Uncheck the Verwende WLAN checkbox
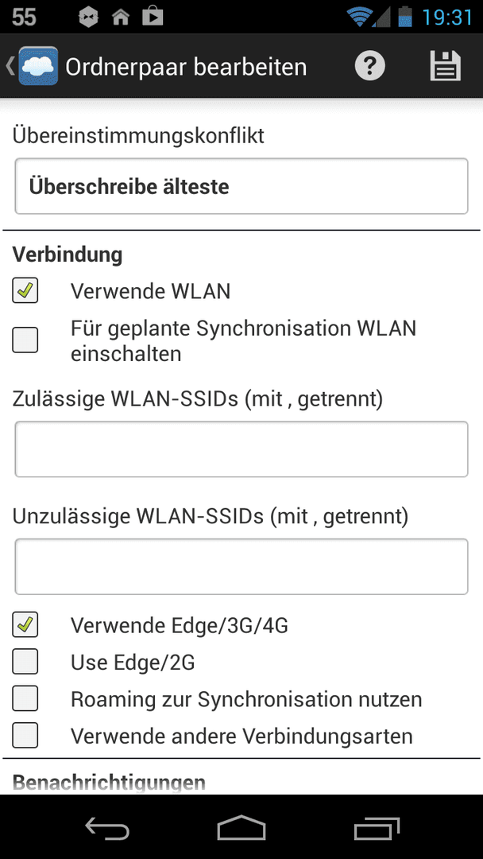The image size is (483, 859). click(25, 291)
